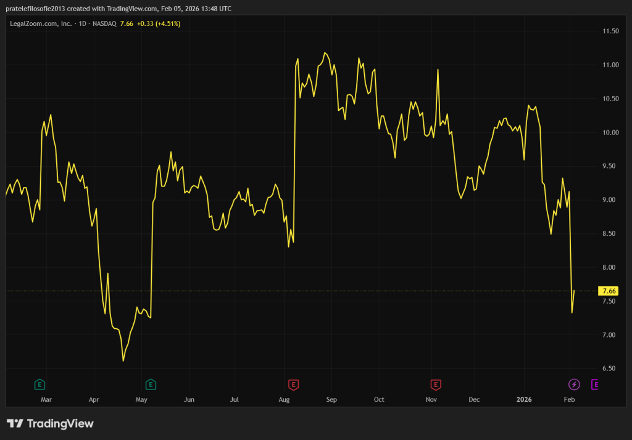
Task: Open the red earnings marker near Nov
Action: [436, 385]
